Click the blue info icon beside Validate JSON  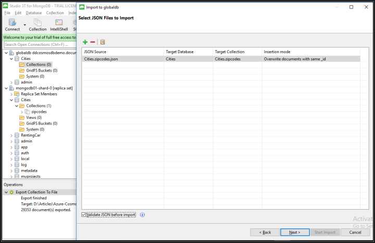[x=142, y=215]
